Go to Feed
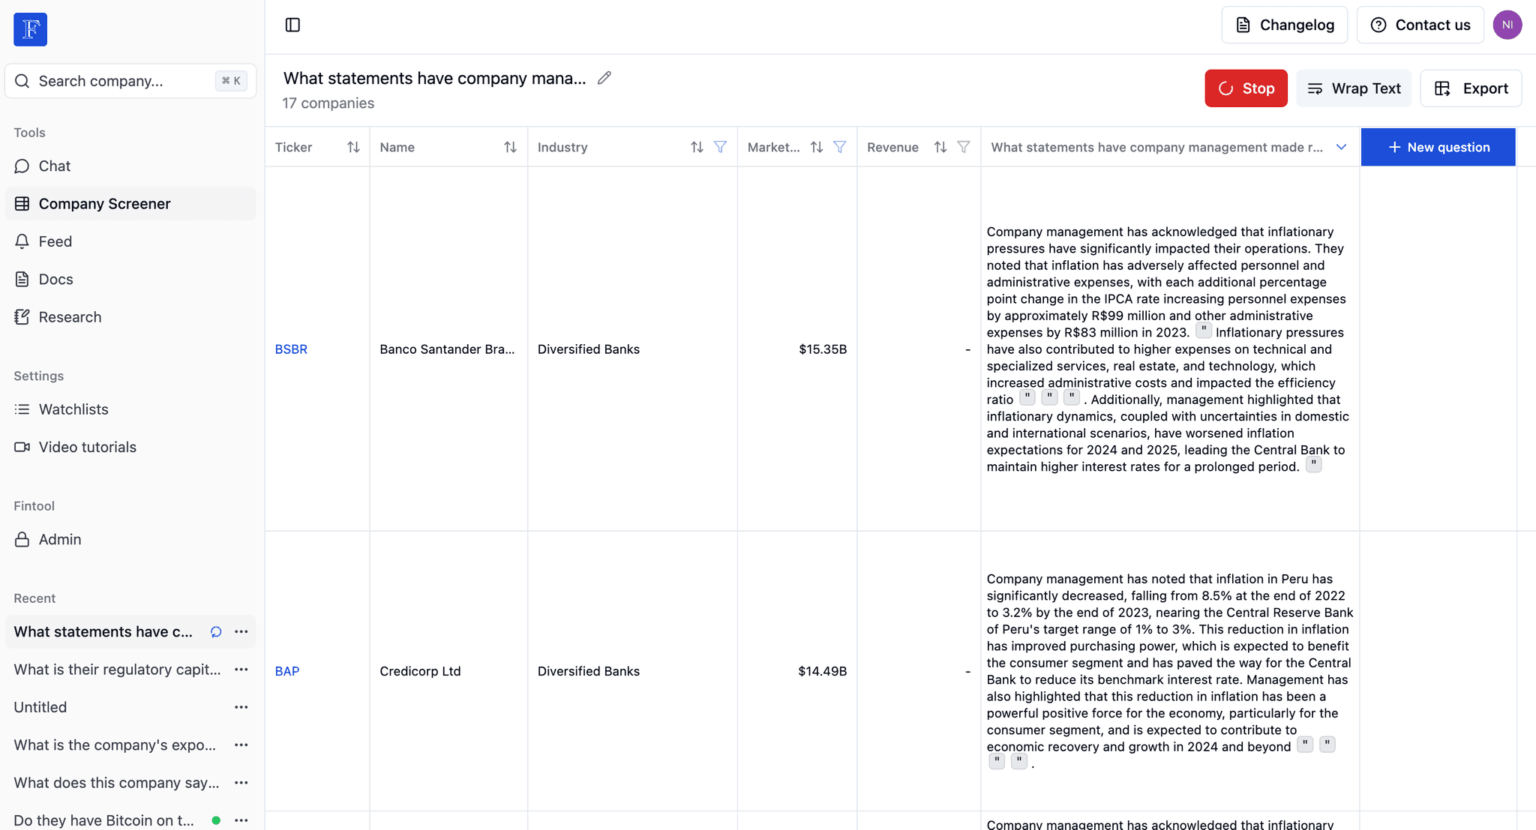The height and width of the screenshot is (830, 1536). tap(130, 241)
